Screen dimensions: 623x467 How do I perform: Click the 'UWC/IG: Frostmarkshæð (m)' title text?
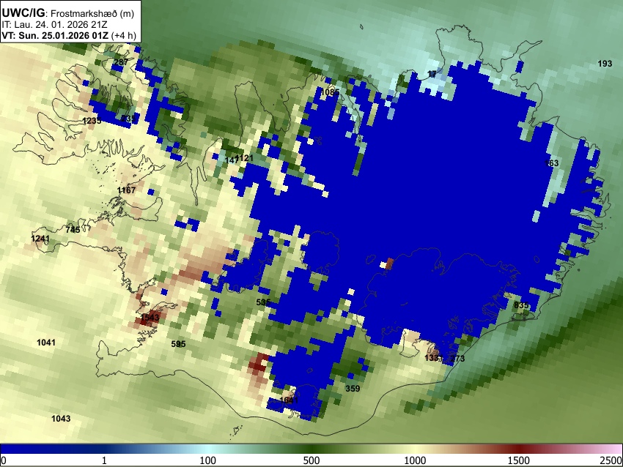pos(68,13)
